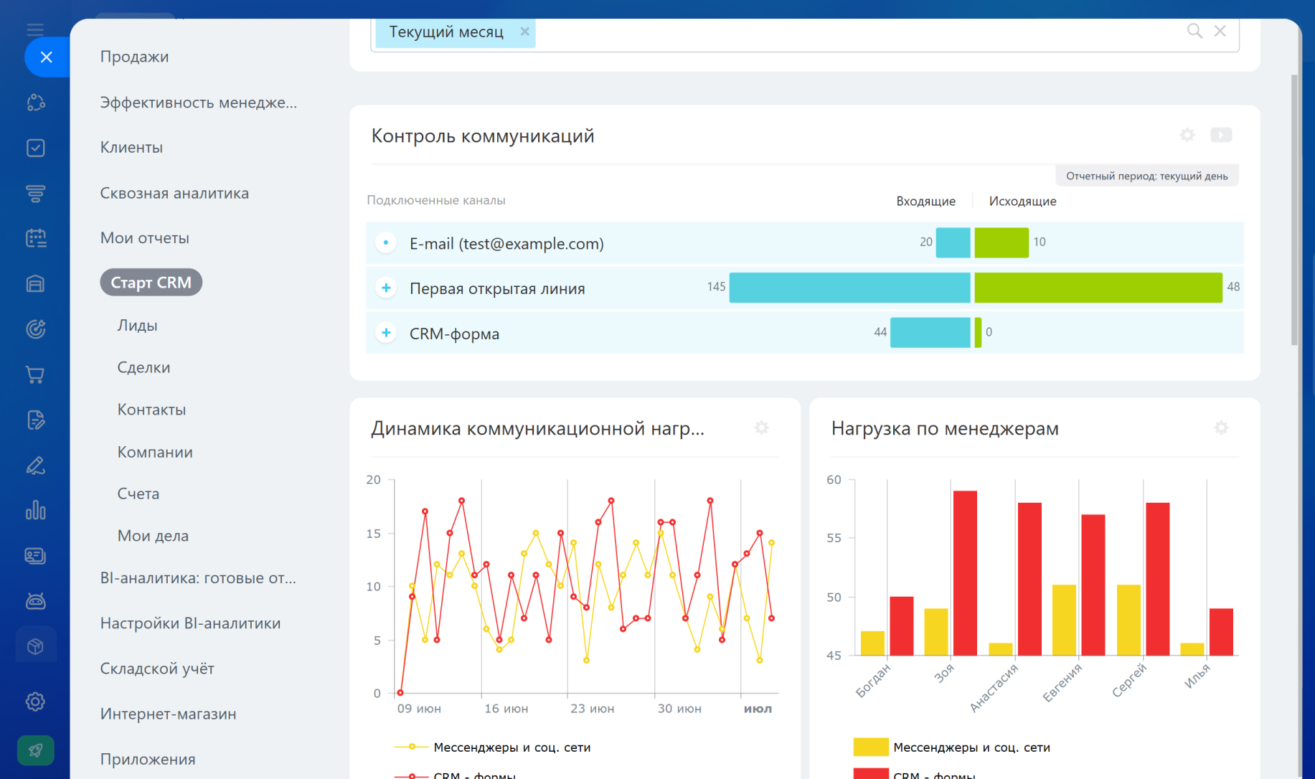Open the storage garage icon in the sidebar
1315x779 pixels.
tap(36, 284)
